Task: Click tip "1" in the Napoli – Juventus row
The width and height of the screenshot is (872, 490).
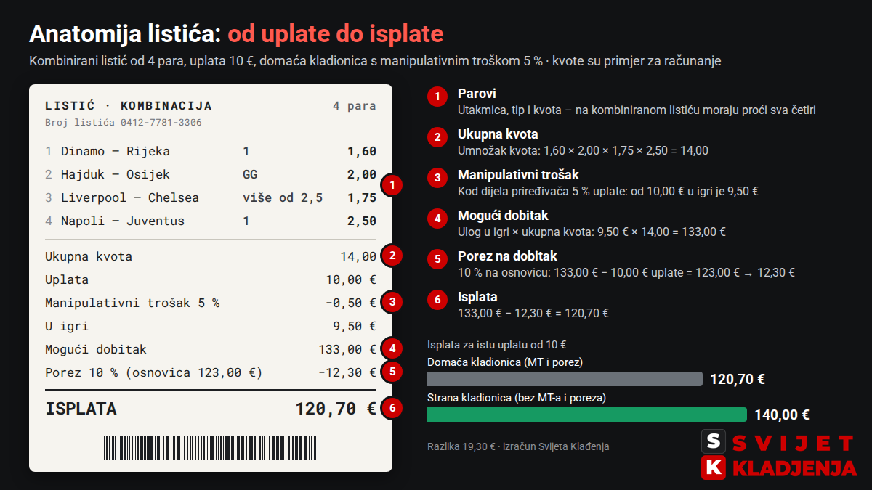Action: coord(246,221)
